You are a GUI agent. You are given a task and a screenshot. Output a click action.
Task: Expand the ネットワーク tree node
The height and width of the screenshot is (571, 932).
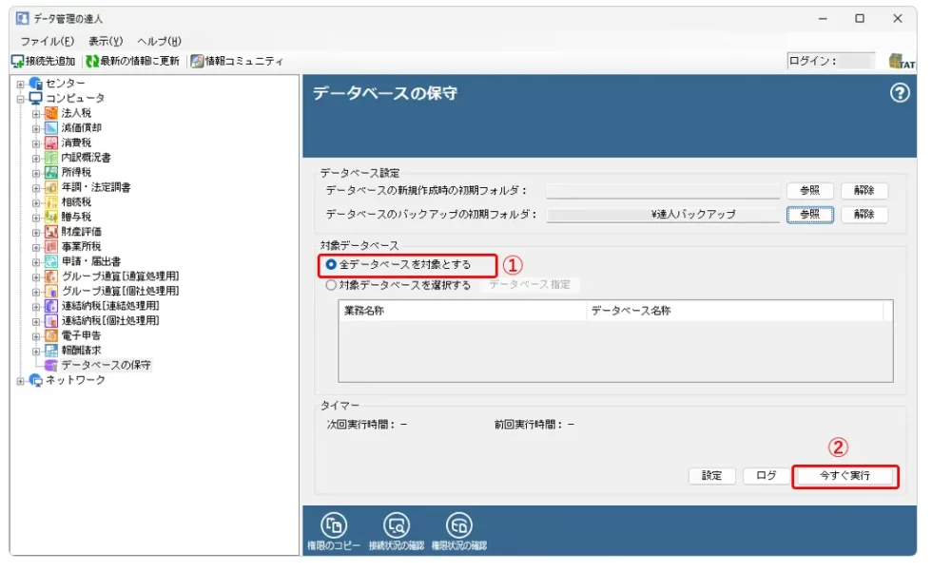click(x=20, y=380)
